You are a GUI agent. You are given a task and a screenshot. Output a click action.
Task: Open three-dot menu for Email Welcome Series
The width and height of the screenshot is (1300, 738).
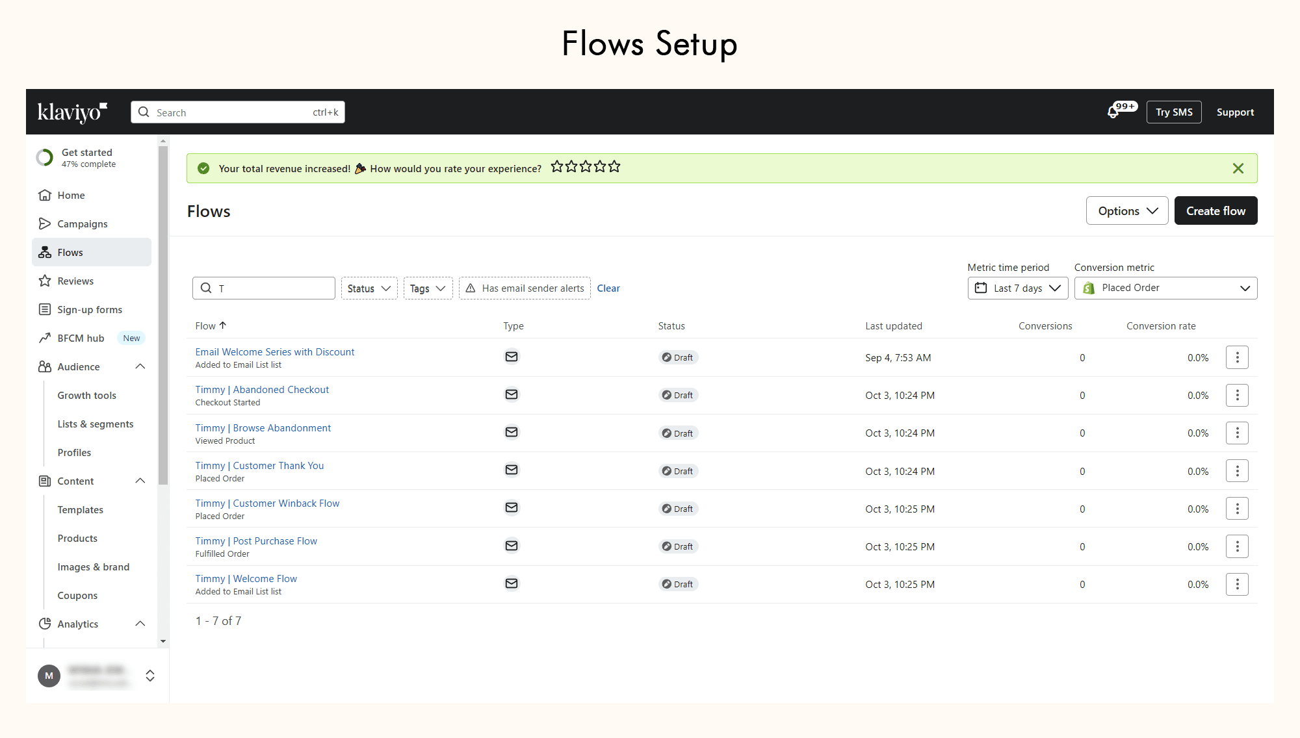(1237, 357)
